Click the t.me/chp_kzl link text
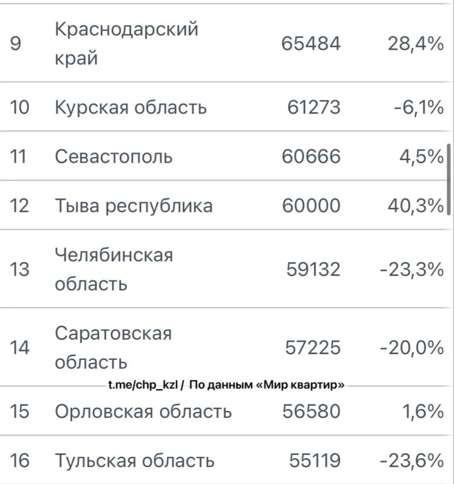 [x=144, y=385]
